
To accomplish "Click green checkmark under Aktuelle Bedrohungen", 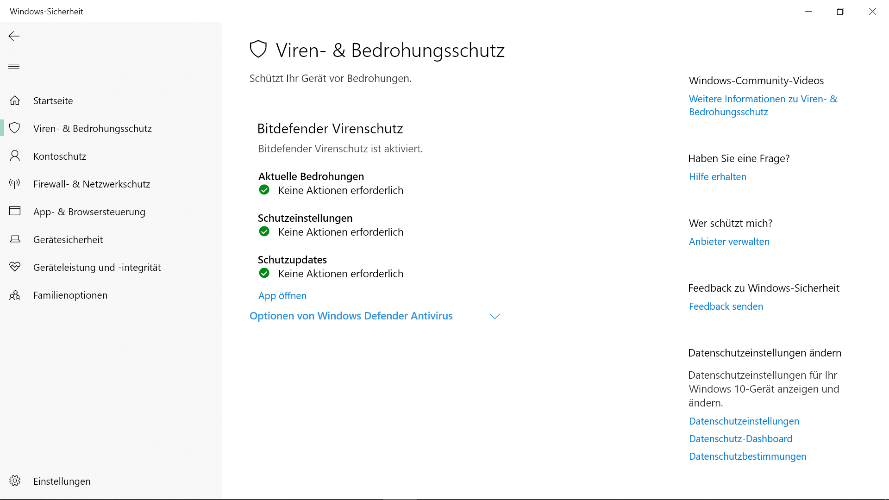I will (x=264, y=190).
